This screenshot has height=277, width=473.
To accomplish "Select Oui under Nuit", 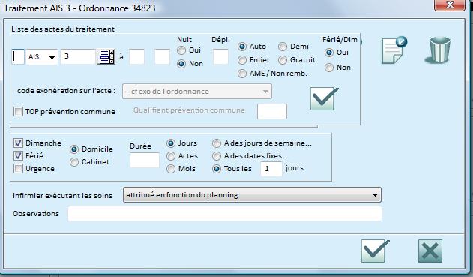I will click(x=181, y=50).
